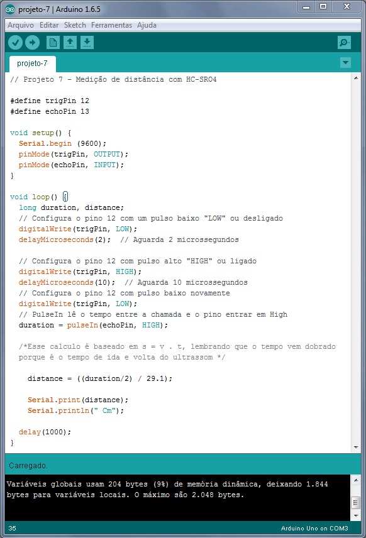Expand the tab options dropdown arrow

345,62
